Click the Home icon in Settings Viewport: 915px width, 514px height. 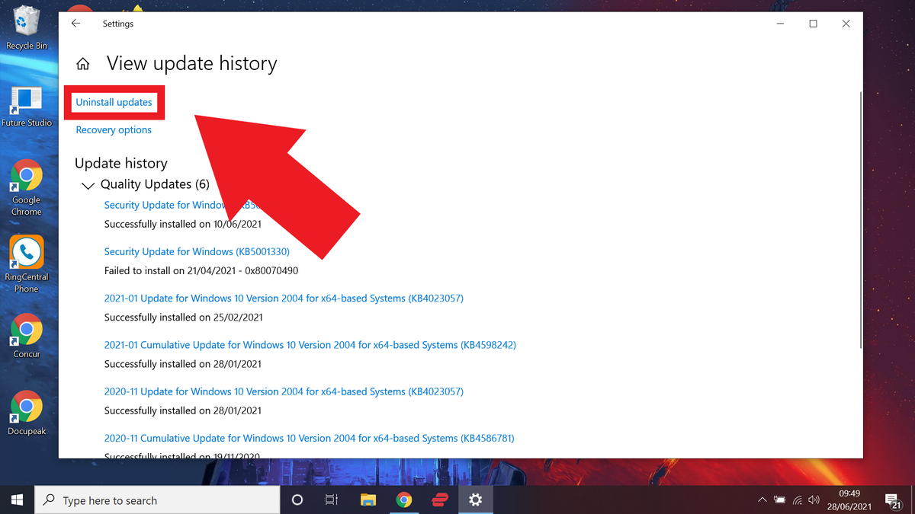[x=82, y=64]
